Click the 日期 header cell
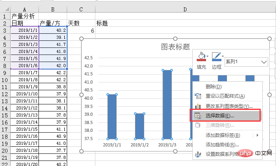The width and height of the screenshot is (276, 166). (24, 23)
